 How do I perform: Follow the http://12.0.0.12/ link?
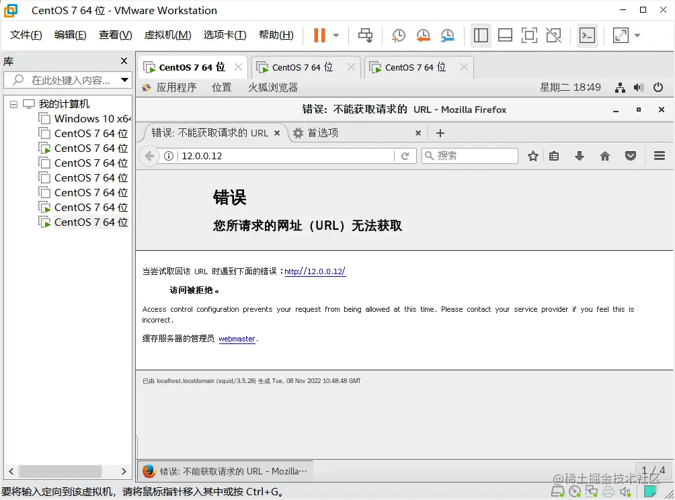click(x=315, y=272)
